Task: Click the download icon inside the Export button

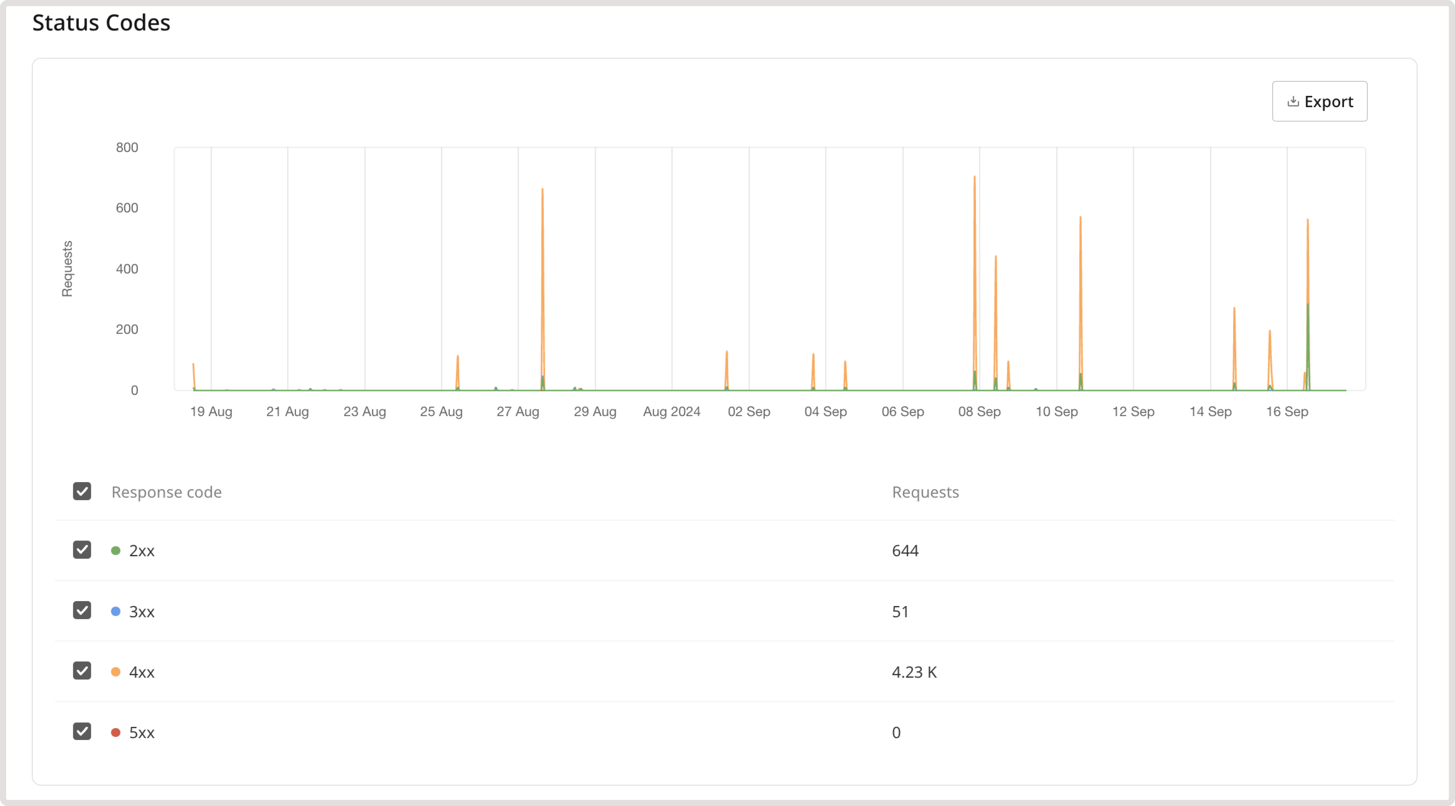Action: pyautogui.click(x=1294, y=101)
